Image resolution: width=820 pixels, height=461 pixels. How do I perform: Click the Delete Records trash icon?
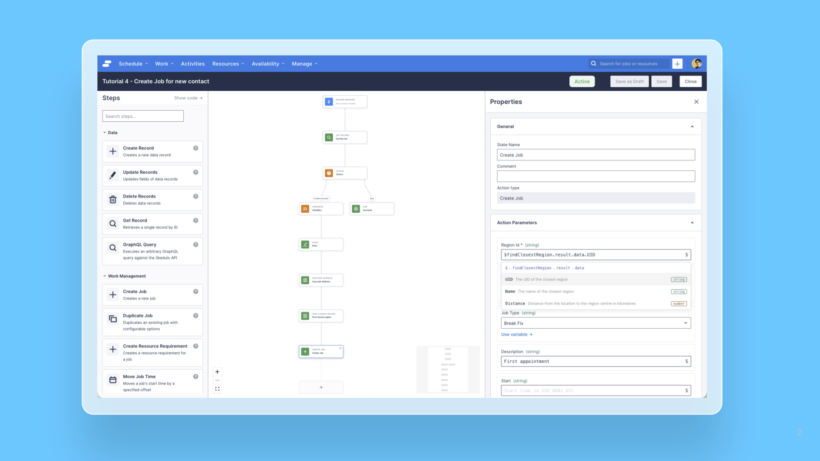coord(113,199)
